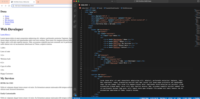The image size is (200, 99).
Task: Click Port : 5500 Live Server status
Action: pos(187,98)
